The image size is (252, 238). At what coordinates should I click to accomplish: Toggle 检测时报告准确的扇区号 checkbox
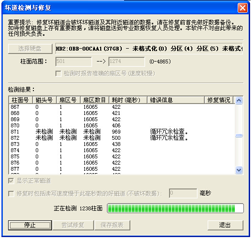click(x=58, y=74)
